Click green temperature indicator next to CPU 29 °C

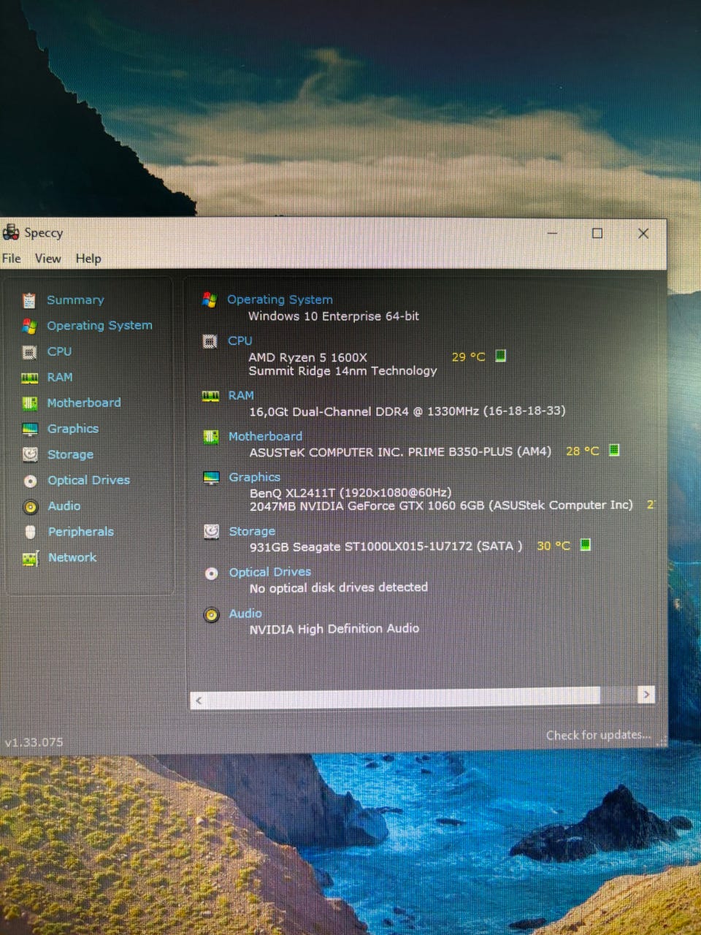[x=500, y=356]
